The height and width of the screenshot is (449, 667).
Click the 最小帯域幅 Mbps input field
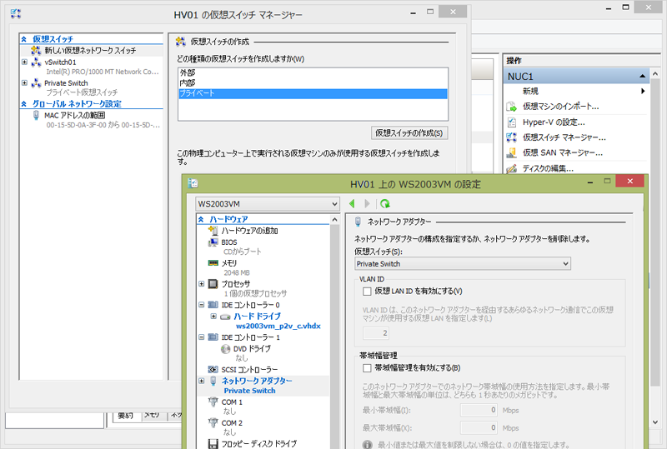tap(479, 411)
